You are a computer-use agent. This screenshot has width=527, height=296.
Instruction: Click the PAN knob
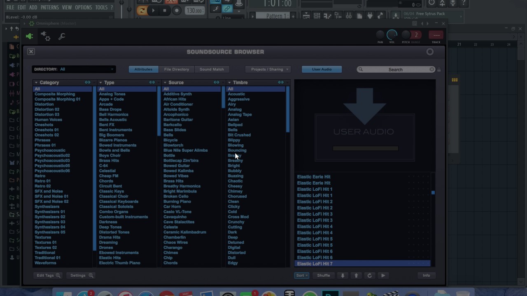pos(380,35)
